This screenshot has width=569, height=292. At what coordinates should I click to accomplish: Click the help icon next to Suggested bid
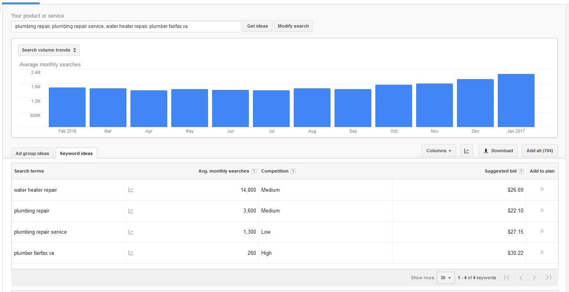[521, 171]
